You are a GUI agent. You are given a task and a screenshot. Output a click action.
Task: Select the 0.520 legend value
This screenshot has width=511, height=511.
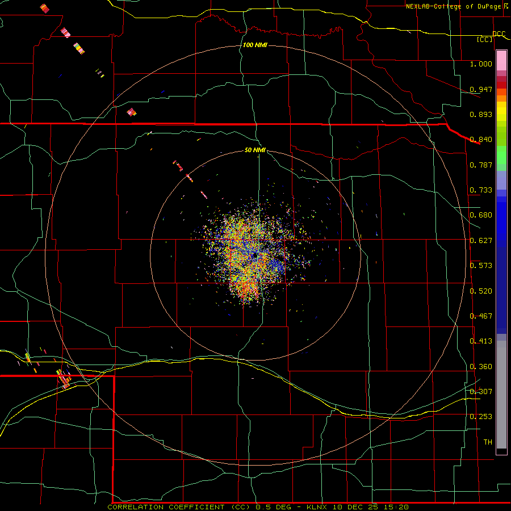coord(481,291)
